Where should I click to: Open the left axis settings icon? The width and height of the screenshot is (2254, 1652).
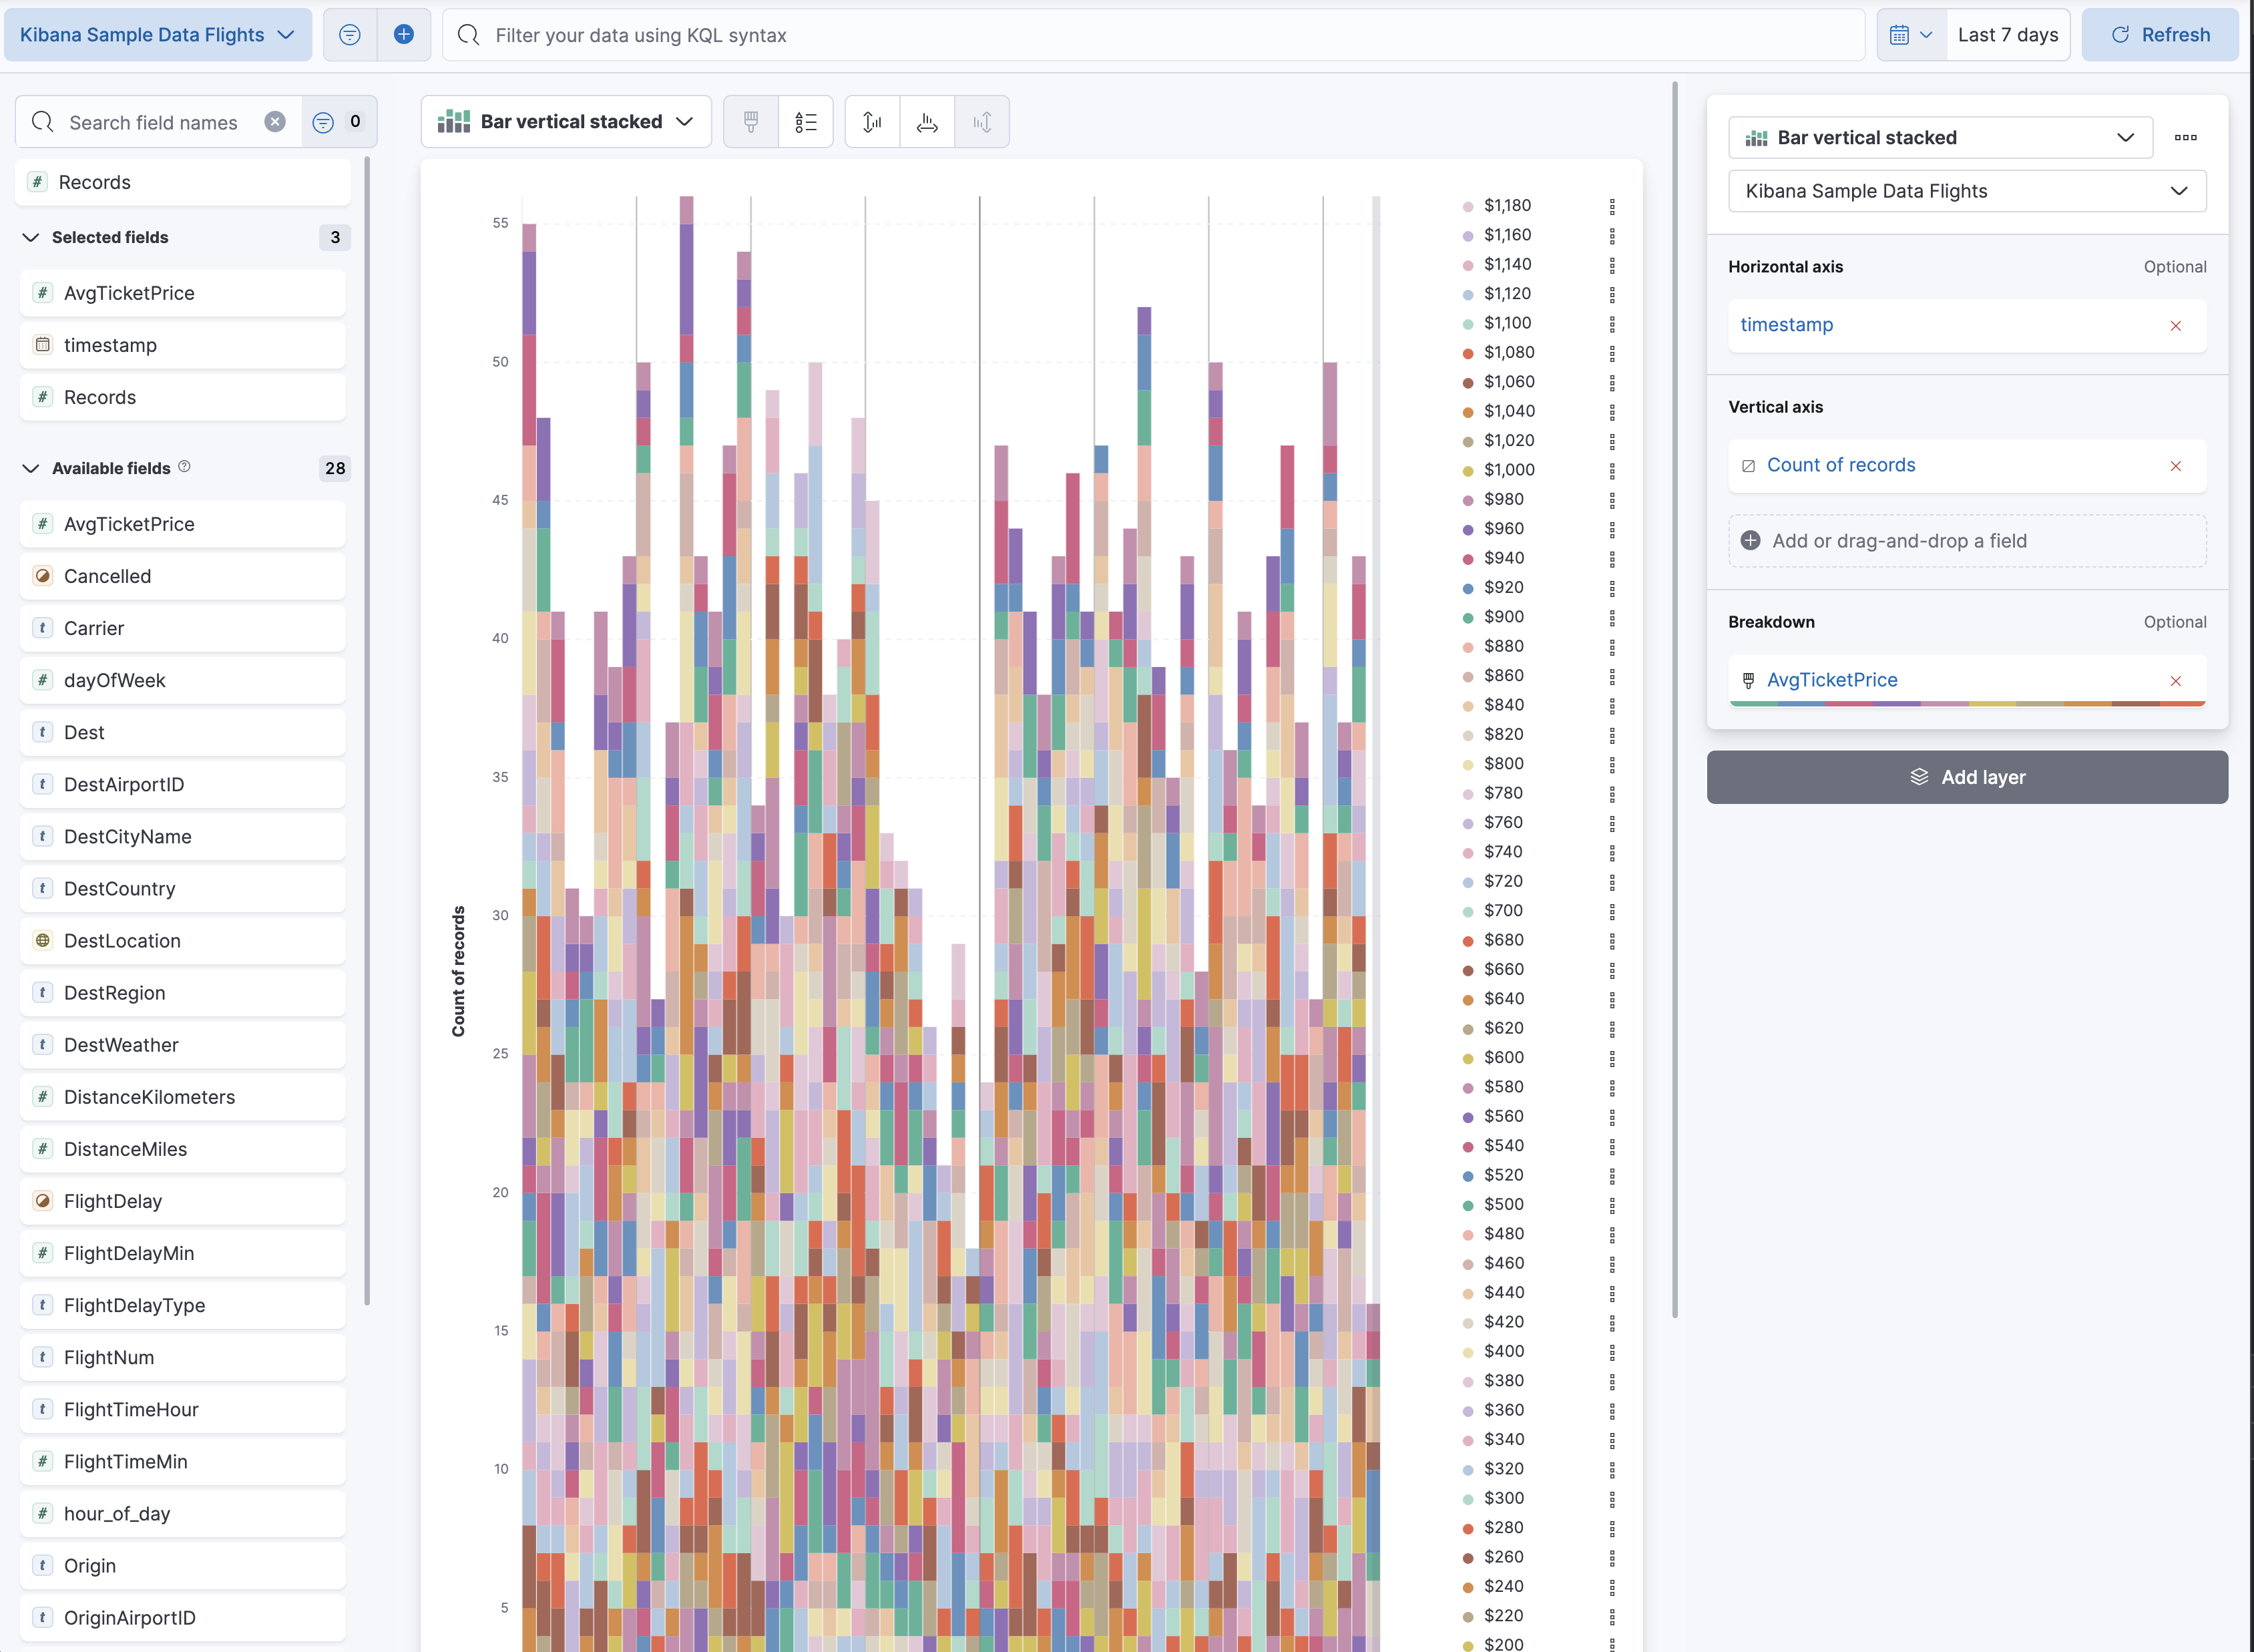pyautogui.click(x=871, y=121)
